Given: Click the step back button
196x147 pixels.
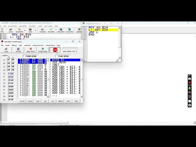Looking at the screenshot, I should 31,50.
